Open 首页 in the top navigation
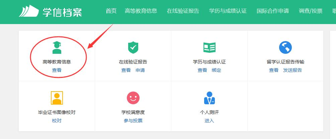 [x=111, y=11]
